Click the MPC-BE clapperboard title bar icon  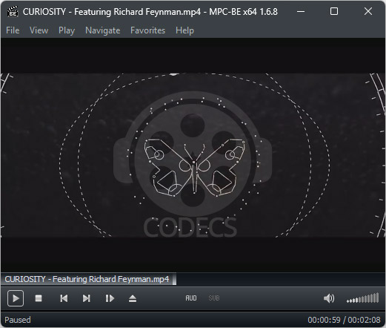point(13,11)
